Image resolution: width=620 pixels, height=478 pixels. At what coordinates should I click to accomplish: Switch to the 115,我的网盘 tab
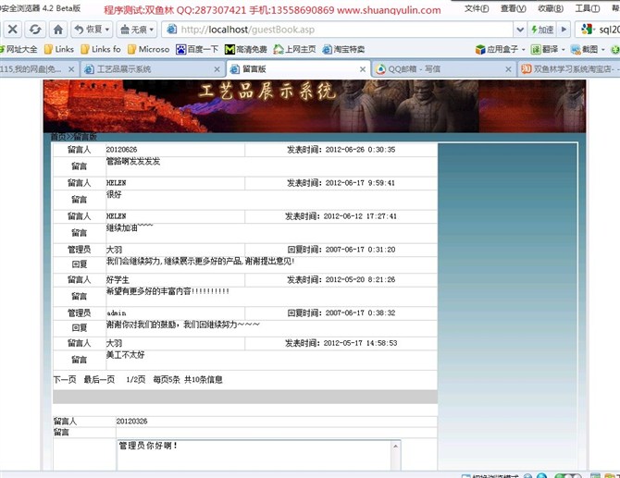coord(31,69)
